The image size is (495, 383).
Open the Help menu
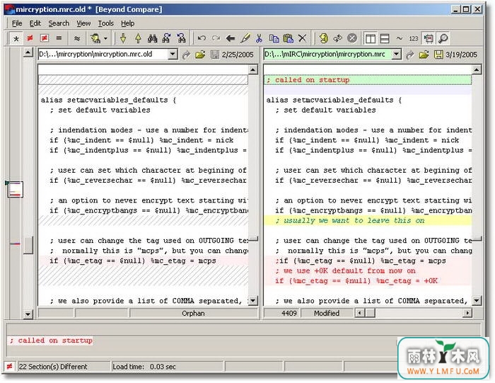(x=127, y=23)
